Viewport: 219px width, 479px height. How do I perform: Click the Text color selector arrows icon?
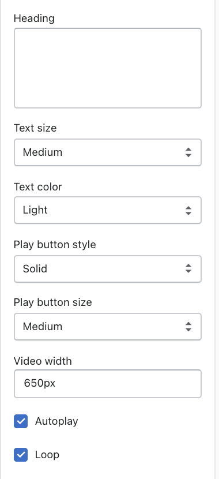[188, 210]
